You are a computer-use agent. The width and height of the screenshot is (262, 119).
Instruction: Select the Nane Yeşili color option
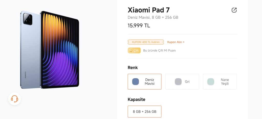(220, 82)
